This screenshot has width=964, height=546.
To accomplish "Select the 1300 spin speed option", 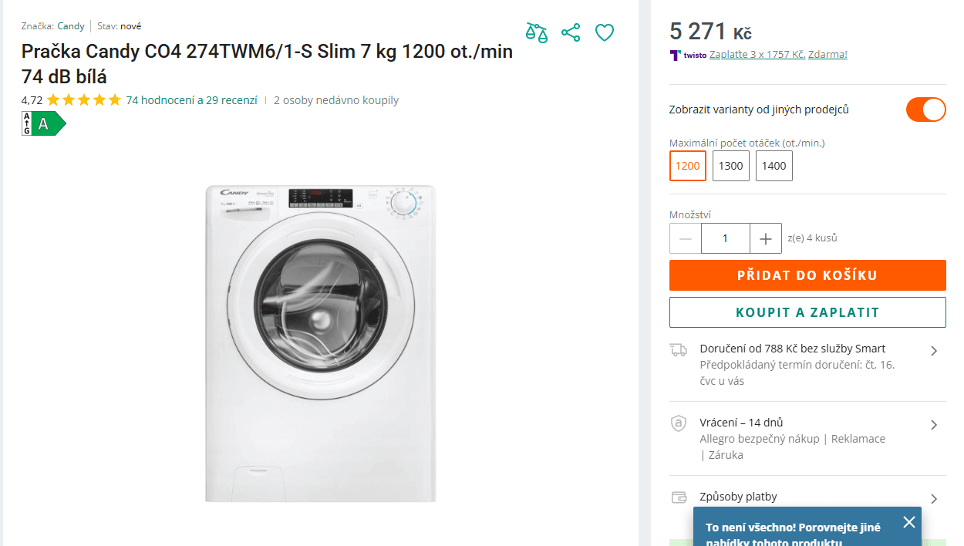I will pyautogui.click(x=731, y=166).
